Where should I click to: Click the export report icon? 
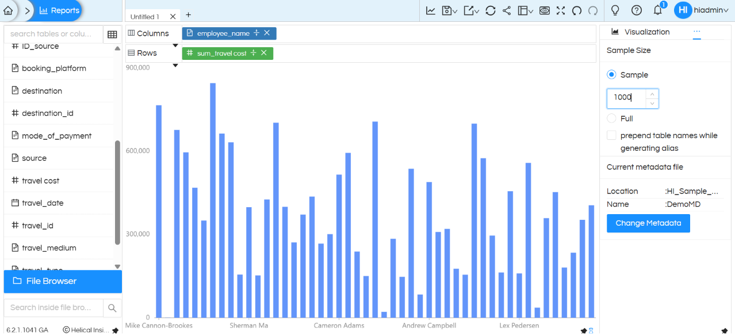click(x=468, y=10)
